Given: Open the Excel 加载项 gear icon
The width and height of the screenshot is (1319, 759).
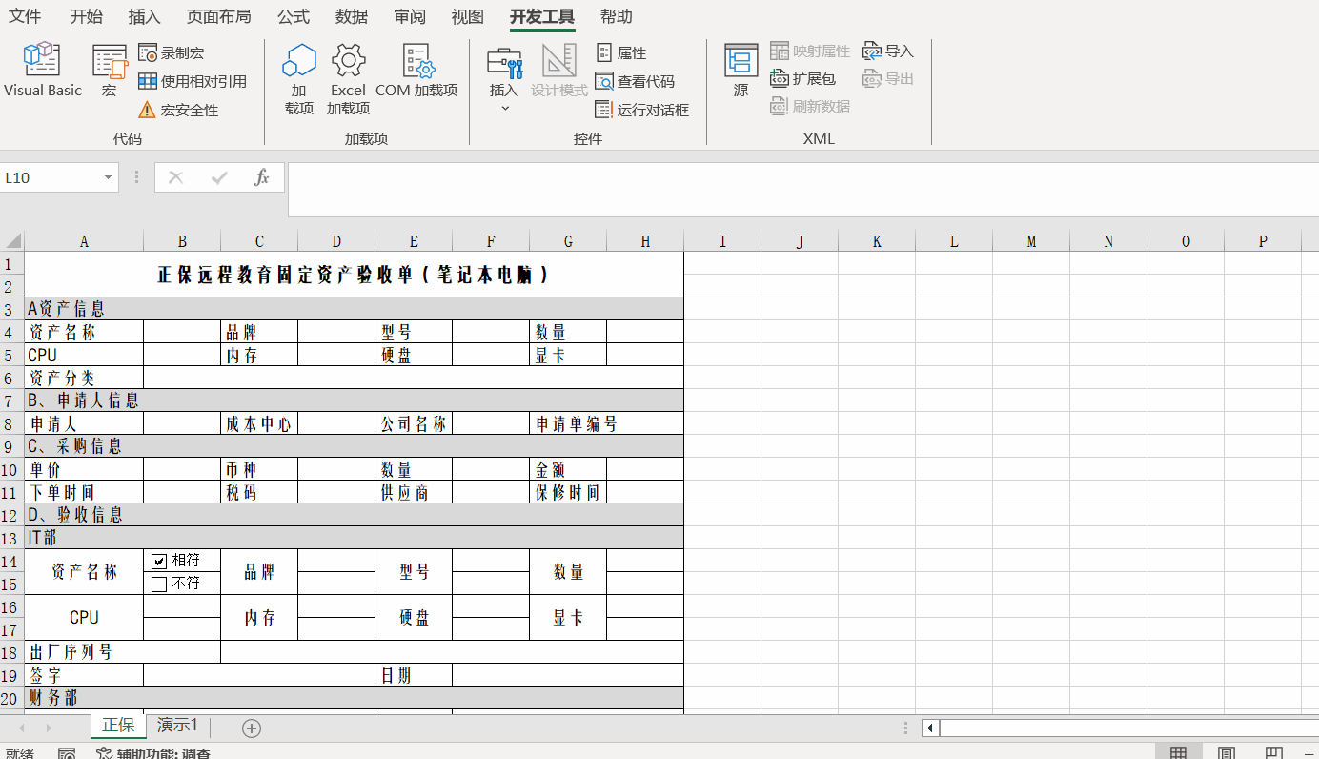Looking at the screenshot, I should 348,78.
